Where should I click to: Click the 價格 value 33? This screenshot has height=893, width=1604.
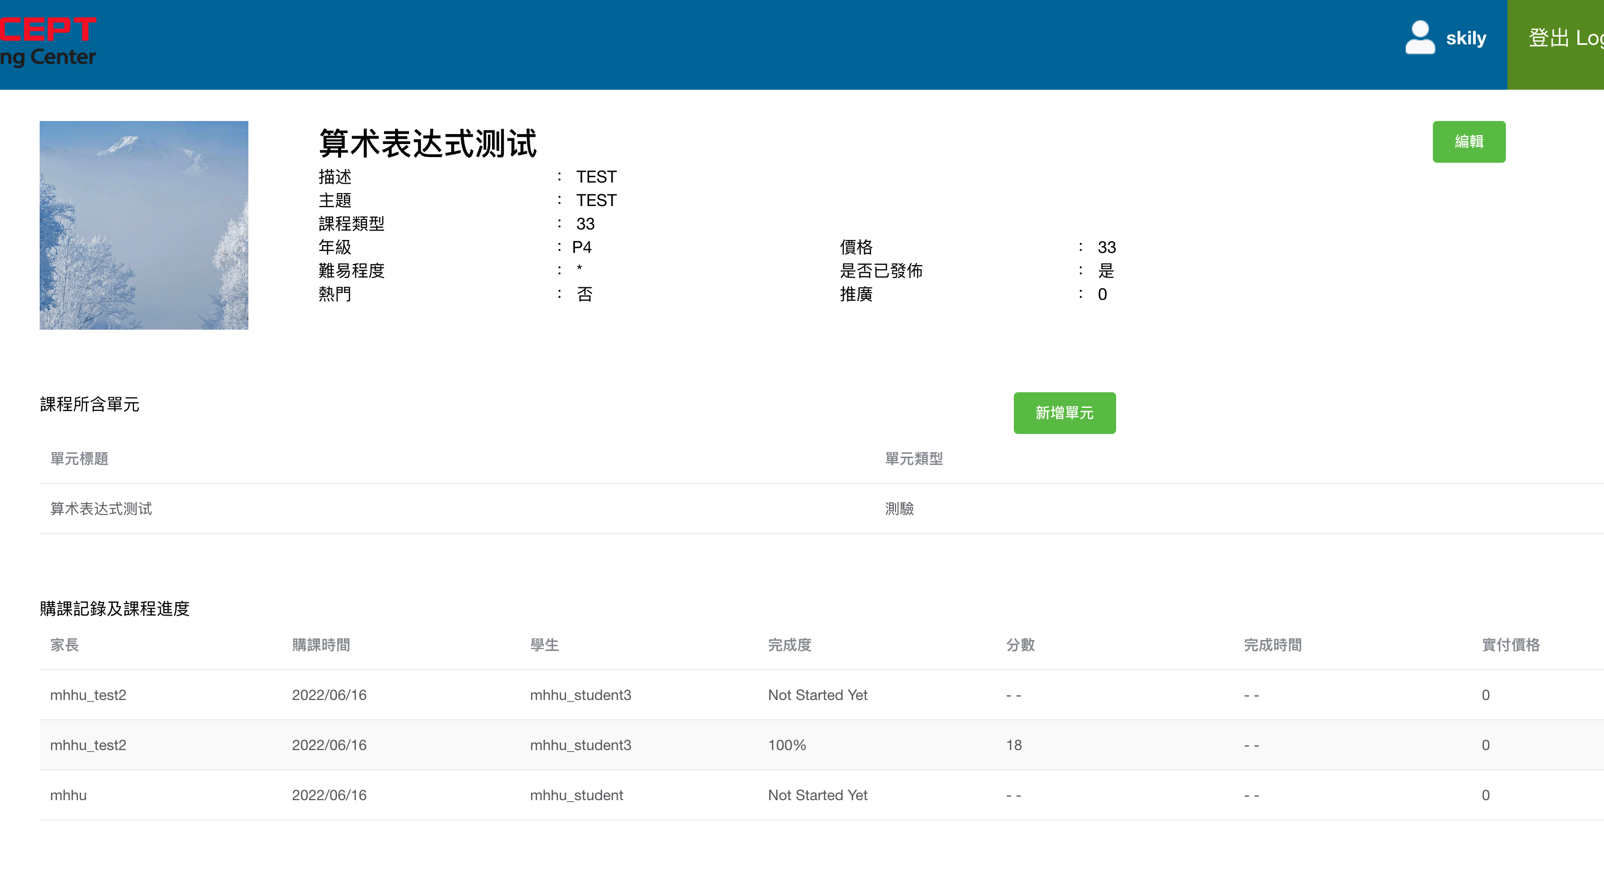[x=1107, y=248]
